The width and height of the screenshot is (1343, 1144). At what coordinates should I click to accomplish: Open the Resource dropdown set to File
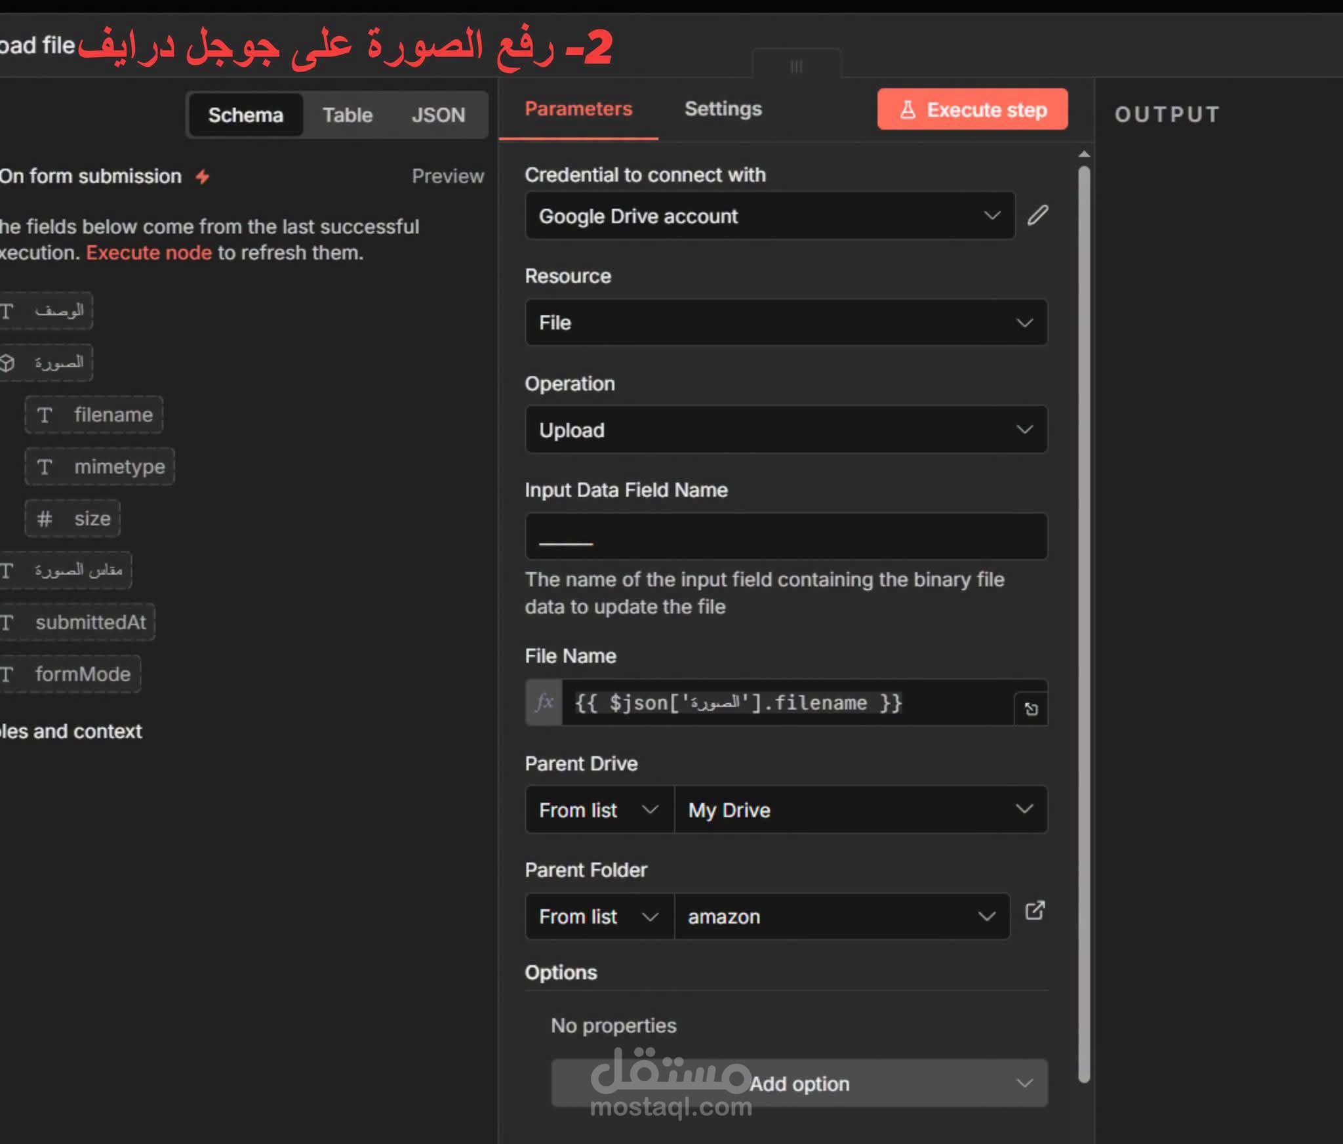click(786, 323)
